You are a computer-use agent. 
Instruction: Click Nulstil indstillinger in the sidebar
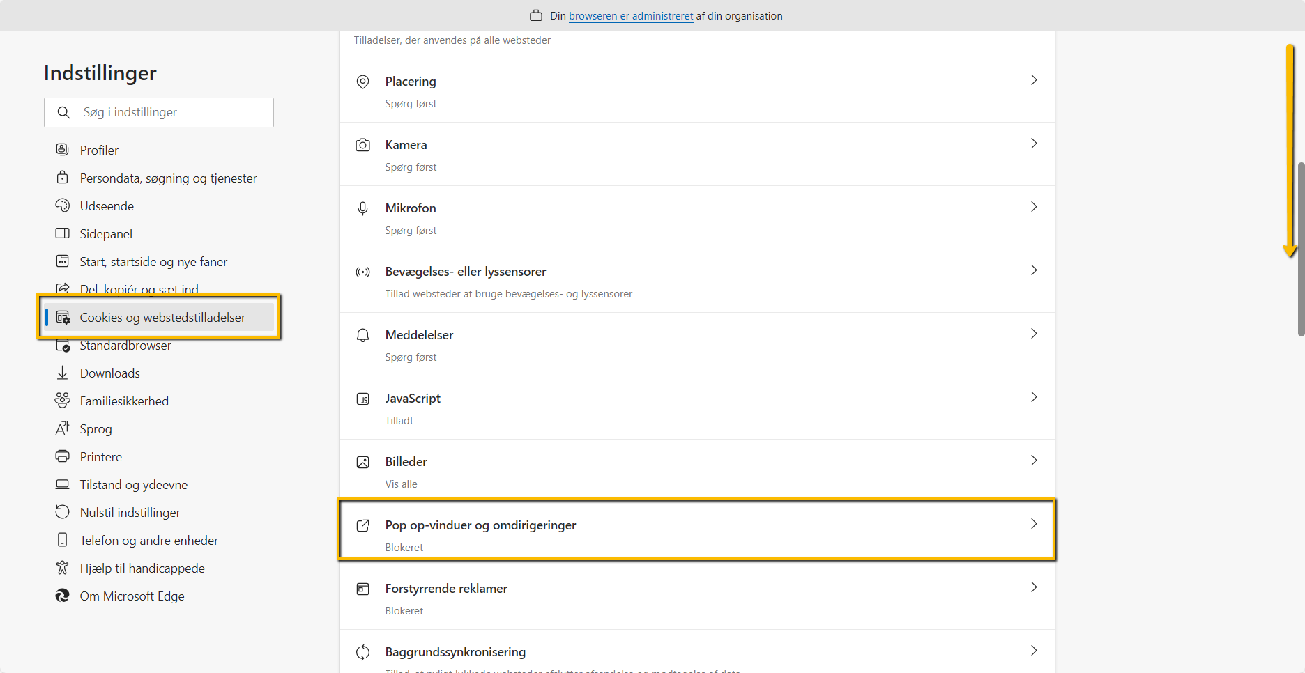[129, 512]
